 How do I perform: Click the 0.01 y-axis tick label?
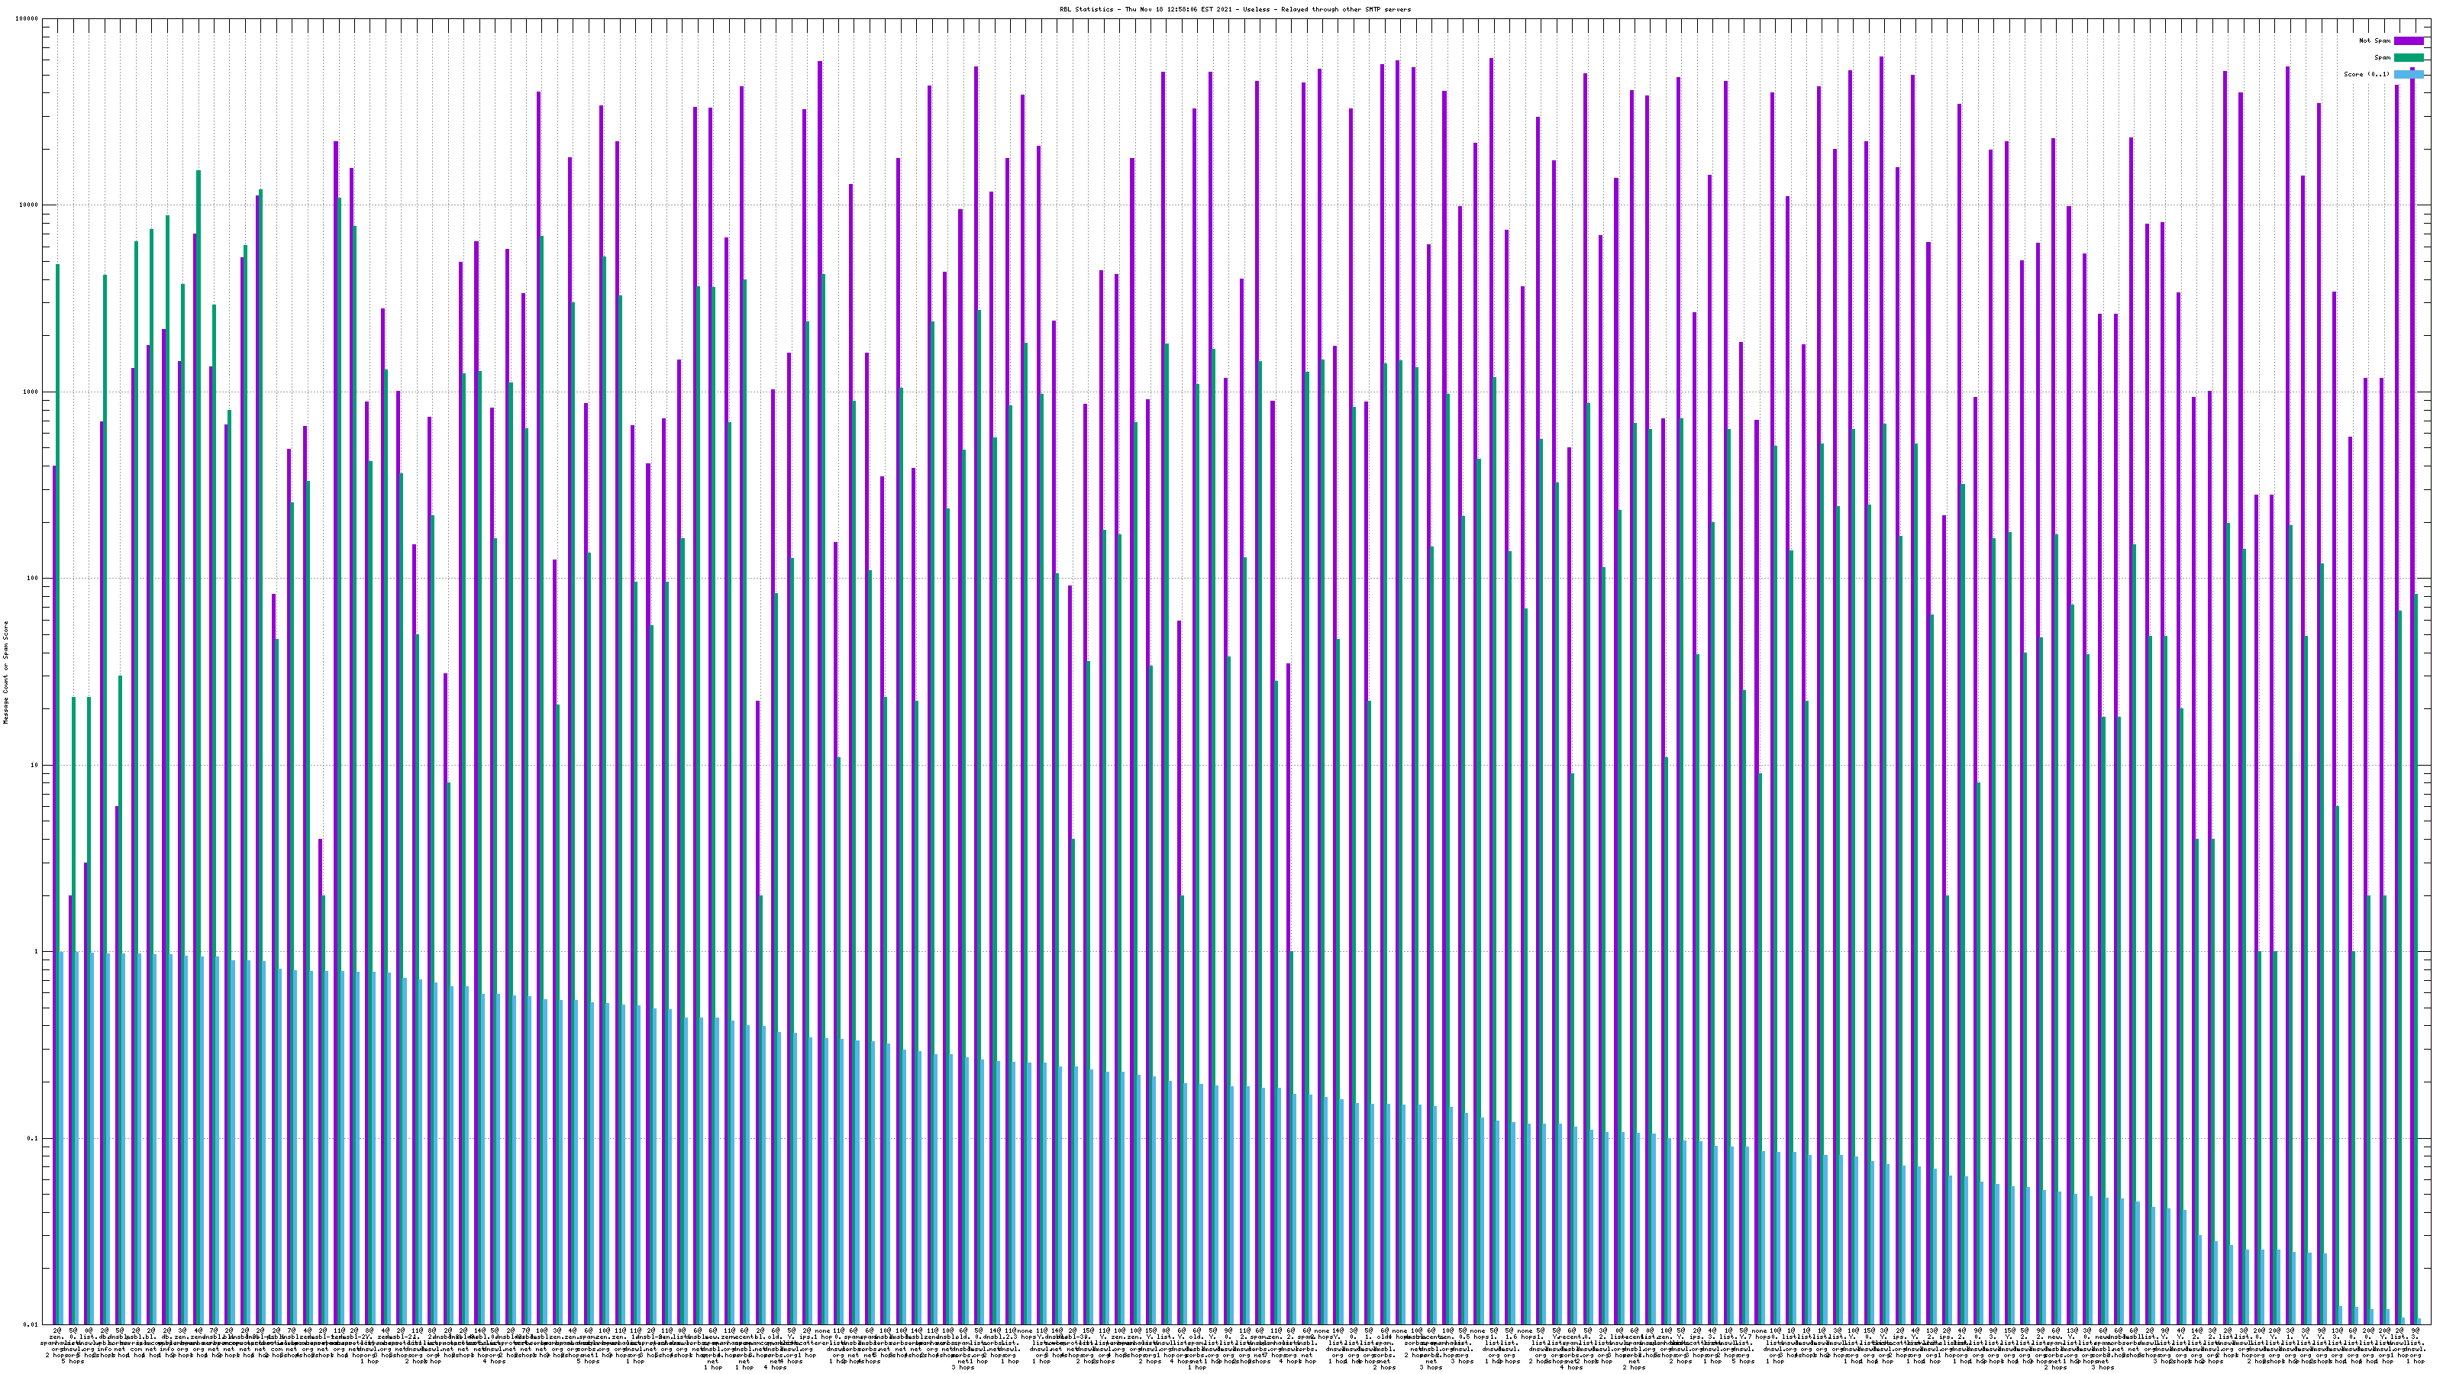pos(31,1324)
